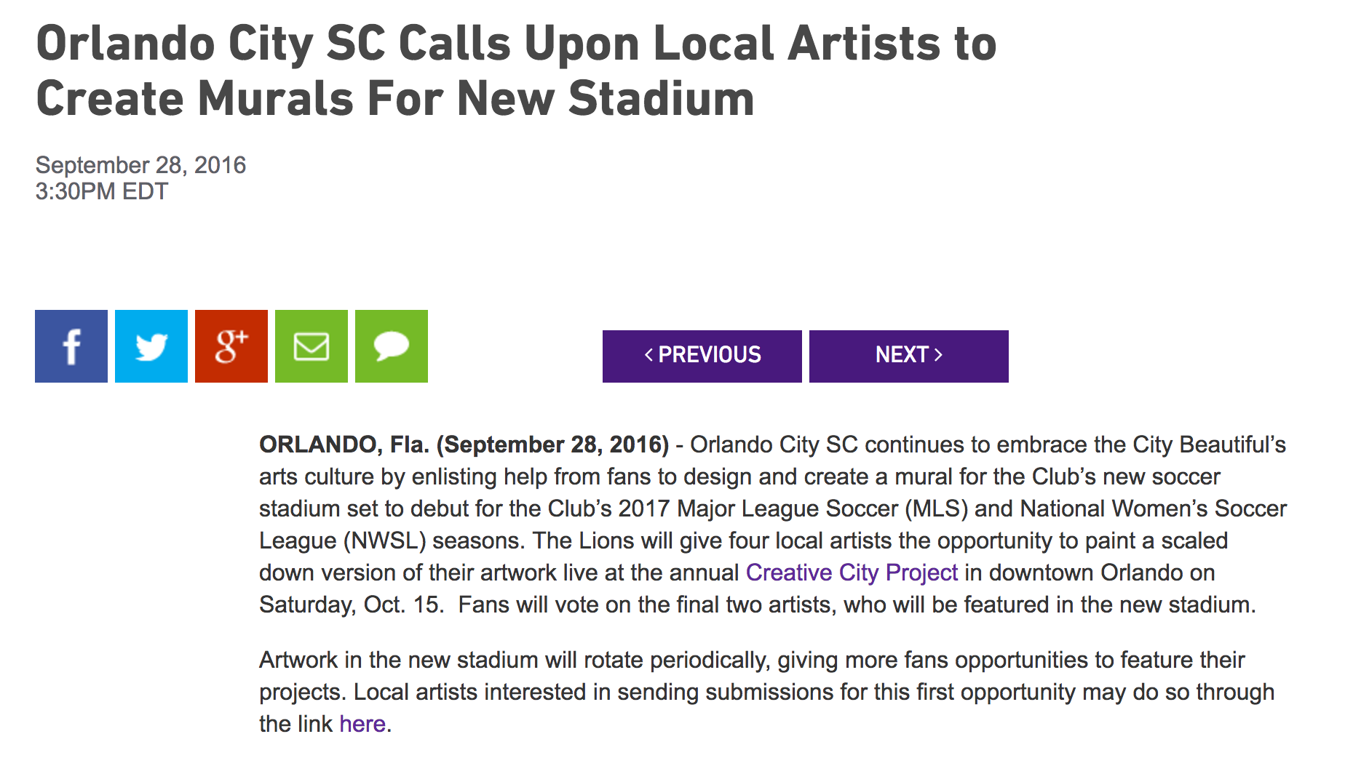Click paragraph beginning "Artwork in the new stadium"
The width and height of the screenshot is (1345, 758).
(766, 692)
